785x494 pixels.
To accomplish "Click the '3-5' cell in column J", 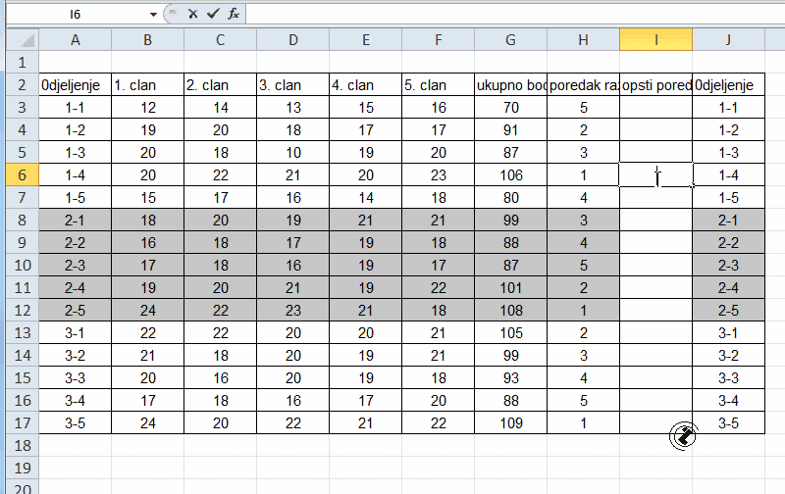I will coord(728,423).
